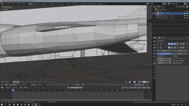
Task: Move Mirror modifier down arrow
Action: 183,44
